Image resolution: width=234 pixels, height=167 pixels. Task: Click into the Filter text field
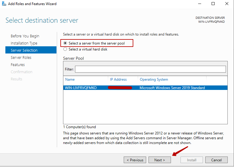pos(150,69)
